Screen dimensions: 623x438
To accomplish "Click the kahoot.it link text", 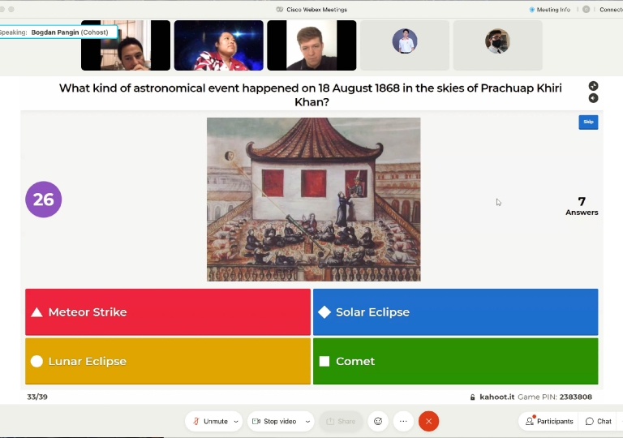I will pyautogui.click(x=496, y=397).
